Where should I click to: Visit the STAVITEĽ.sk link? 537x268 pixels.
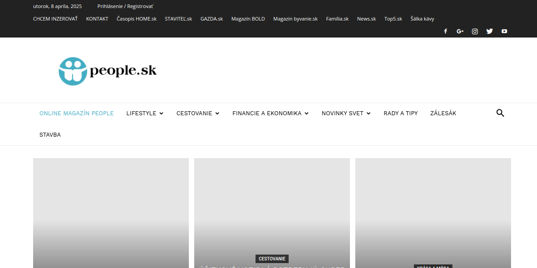click(x=178, y=19)
